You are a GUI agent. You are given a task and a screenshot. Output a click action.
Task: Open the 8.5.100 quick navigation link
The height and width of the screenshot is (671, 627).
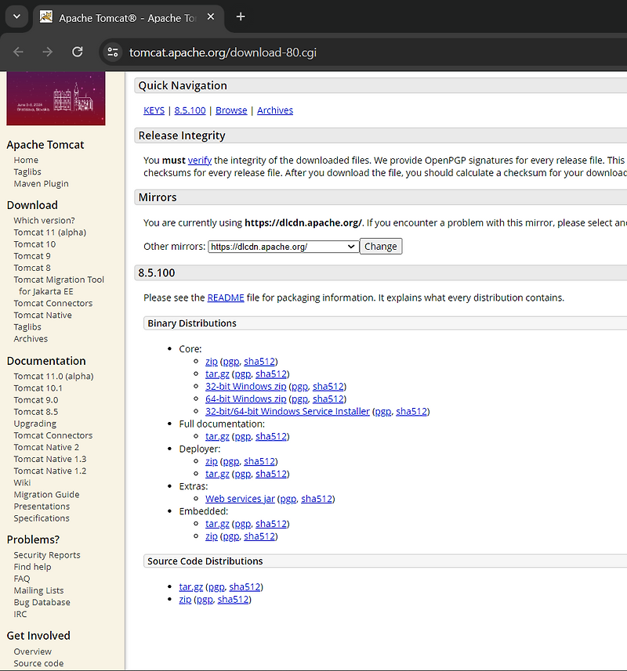(190, 110)
